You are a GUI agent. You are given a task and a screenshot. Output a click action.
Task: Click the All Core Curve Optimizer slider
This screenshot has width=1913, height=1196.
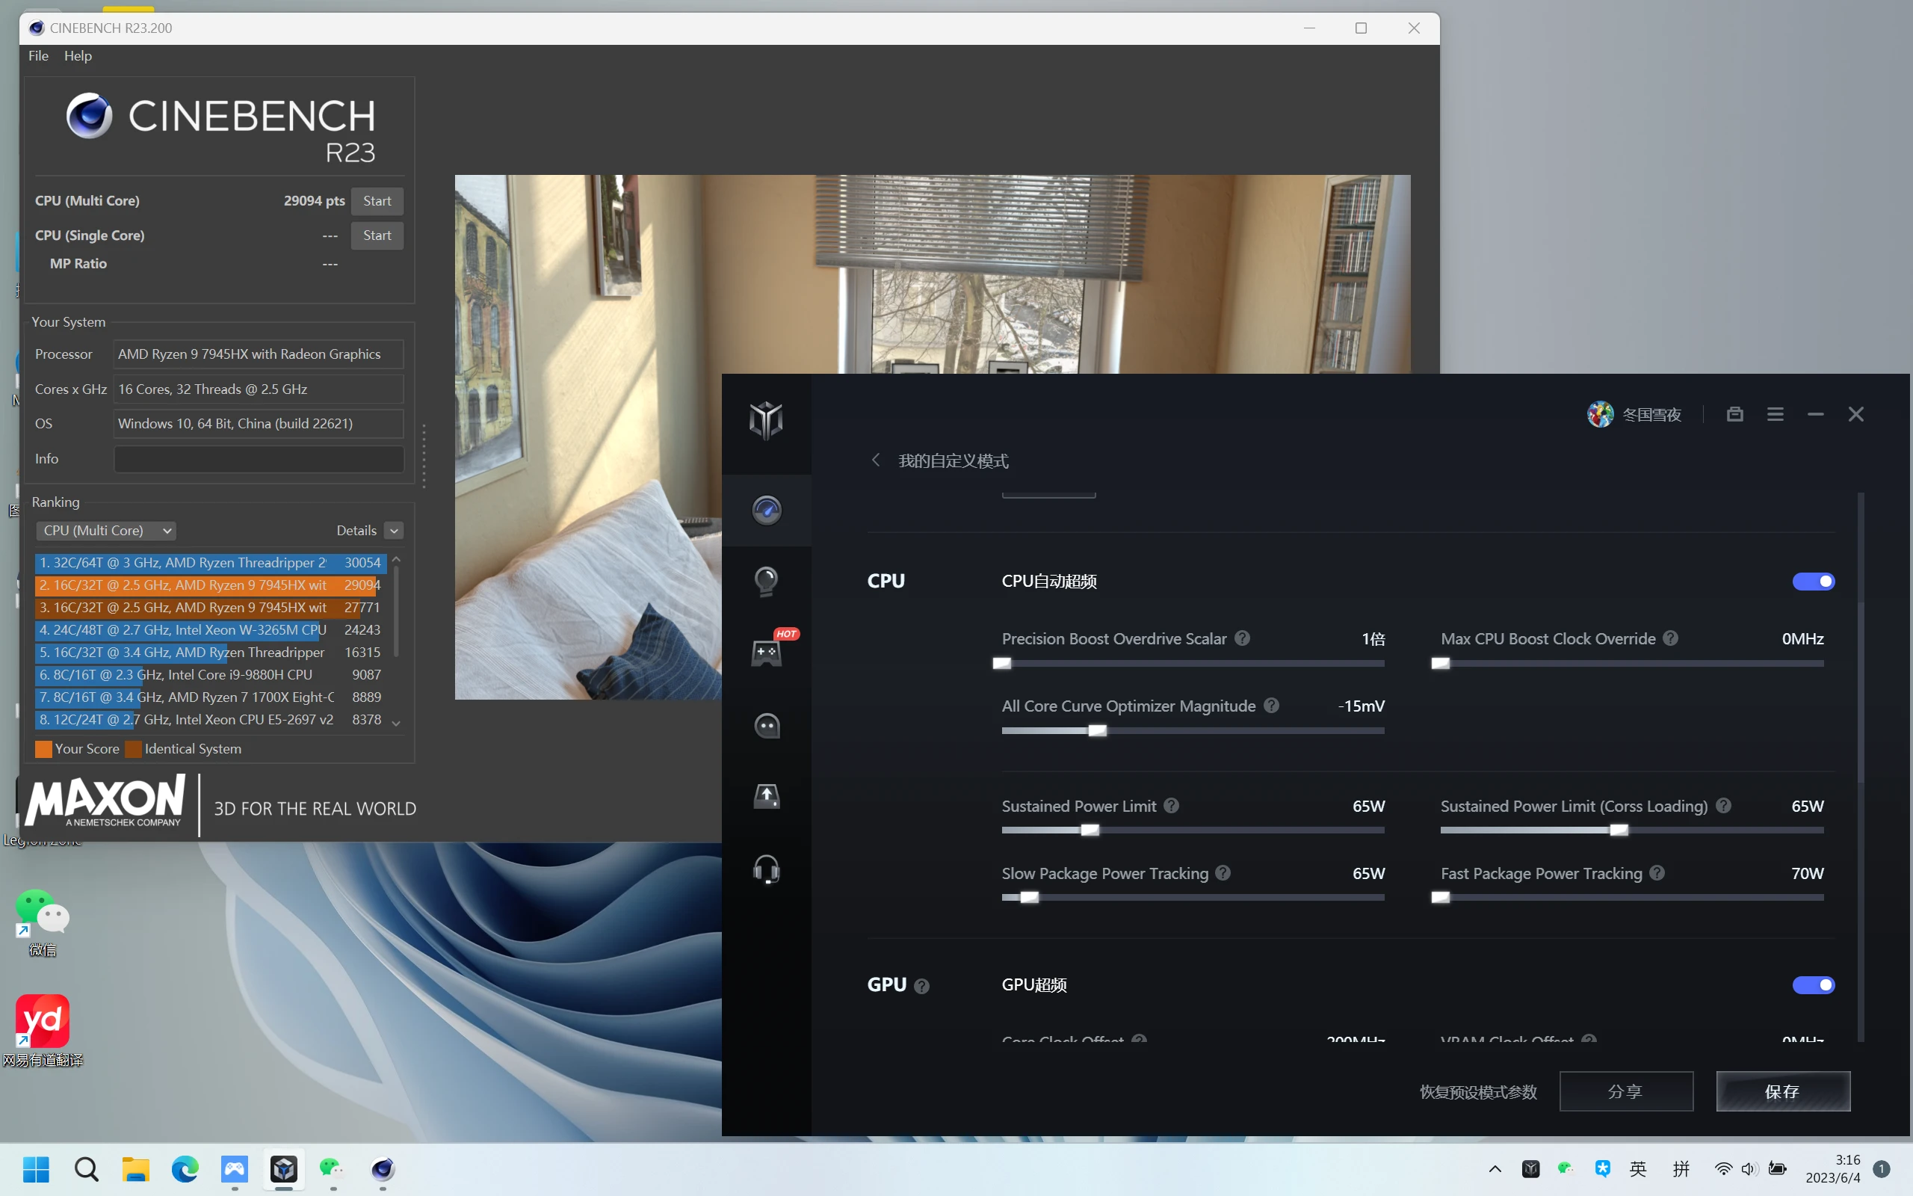[1097, 731]
